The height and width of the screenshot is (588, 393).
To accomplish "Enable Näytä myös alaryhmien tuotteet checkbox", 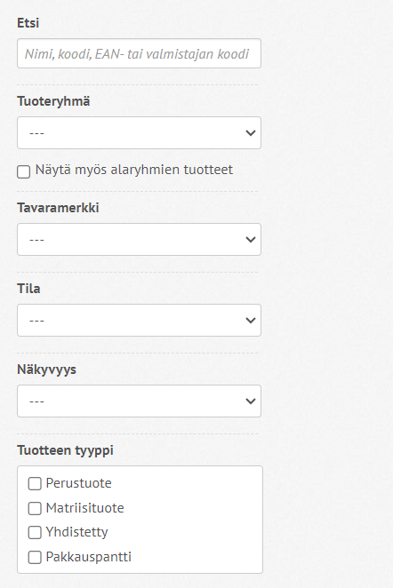I will [x=24, y=171].
